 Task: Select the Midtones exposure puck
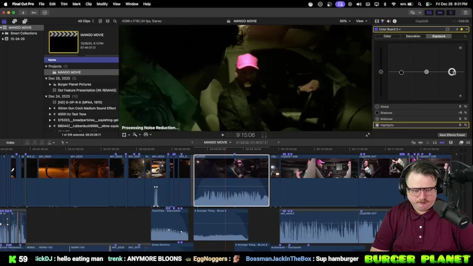point(426,72)
